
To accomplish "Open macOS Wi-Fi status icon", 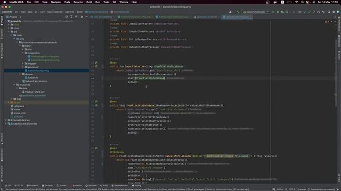I will tap(296, 2).
